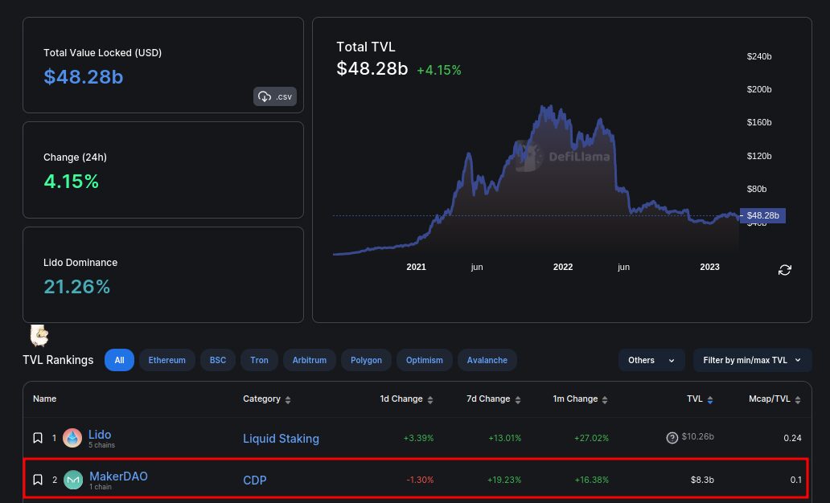Viewport: 830px width, 503px height.
Task: Open the CDP category link
Action: pyautogui.click(x=255, y=481)
